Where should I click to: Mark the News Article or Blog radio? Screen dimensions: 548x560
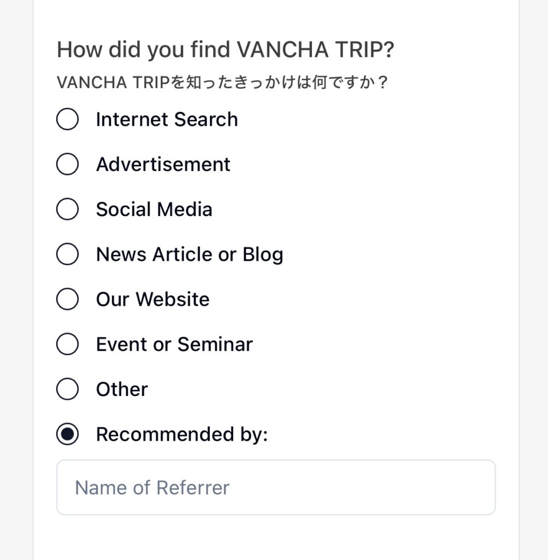click(x=67, y=254)
